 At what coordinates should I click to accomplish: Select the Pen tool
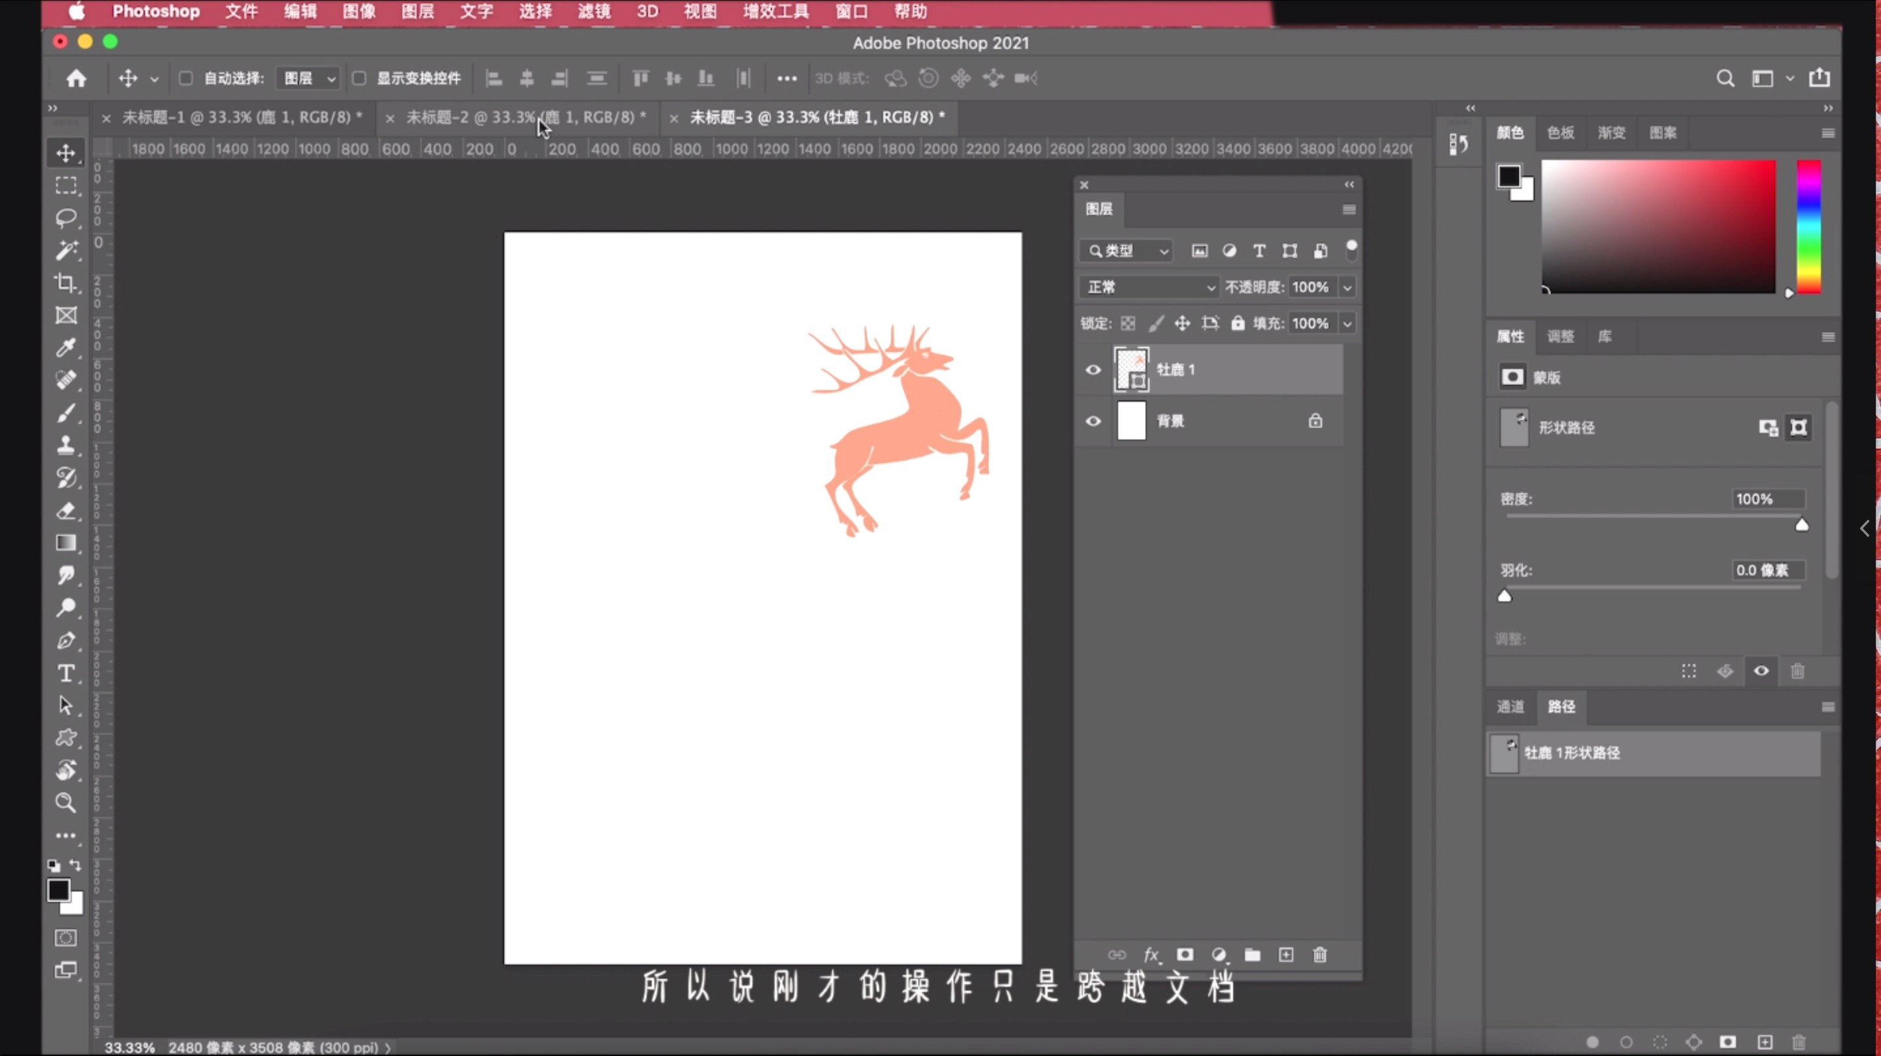[66, 641]
